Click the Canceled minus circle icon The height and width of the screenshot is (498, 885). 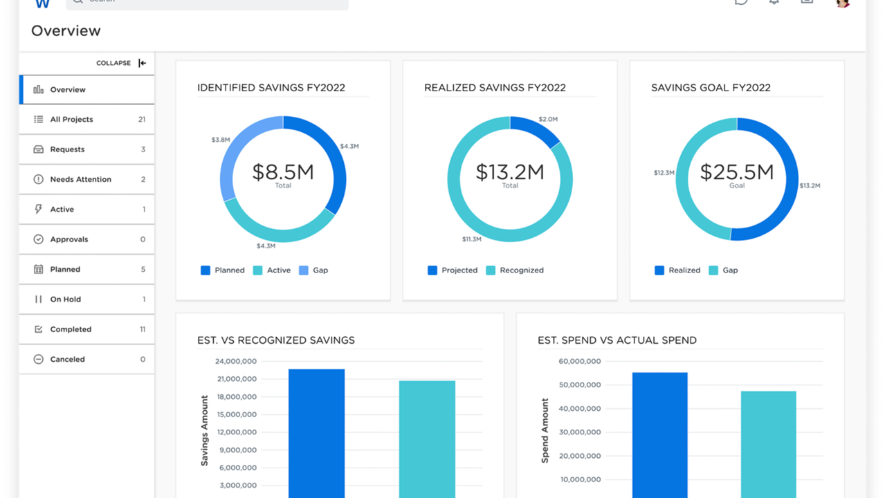pyautogui.click(x=39, y=360)
